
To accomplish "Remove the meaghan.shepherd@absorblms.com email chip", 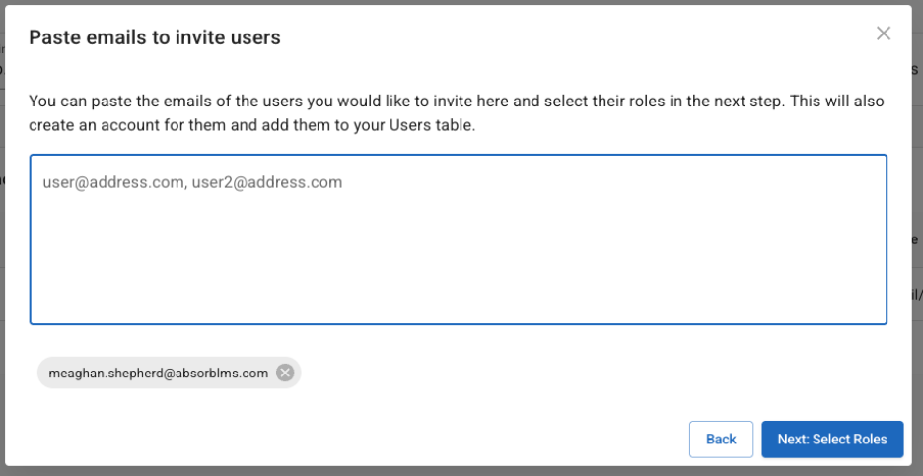I will (285, 373).
